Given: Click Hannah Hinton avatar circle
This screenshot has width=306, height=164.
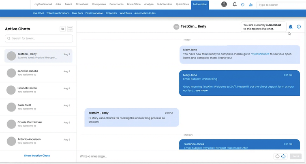Looking at the screenshot, I should [11, 90].
